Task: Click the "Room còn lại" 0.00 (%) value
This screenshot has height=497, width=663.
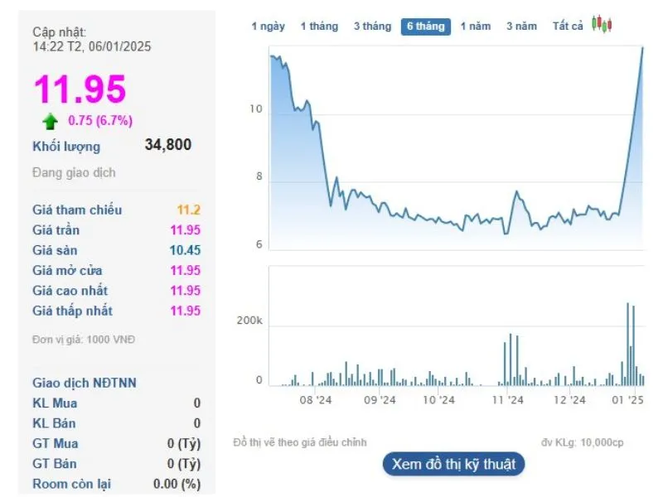Action: click(177, 484)
